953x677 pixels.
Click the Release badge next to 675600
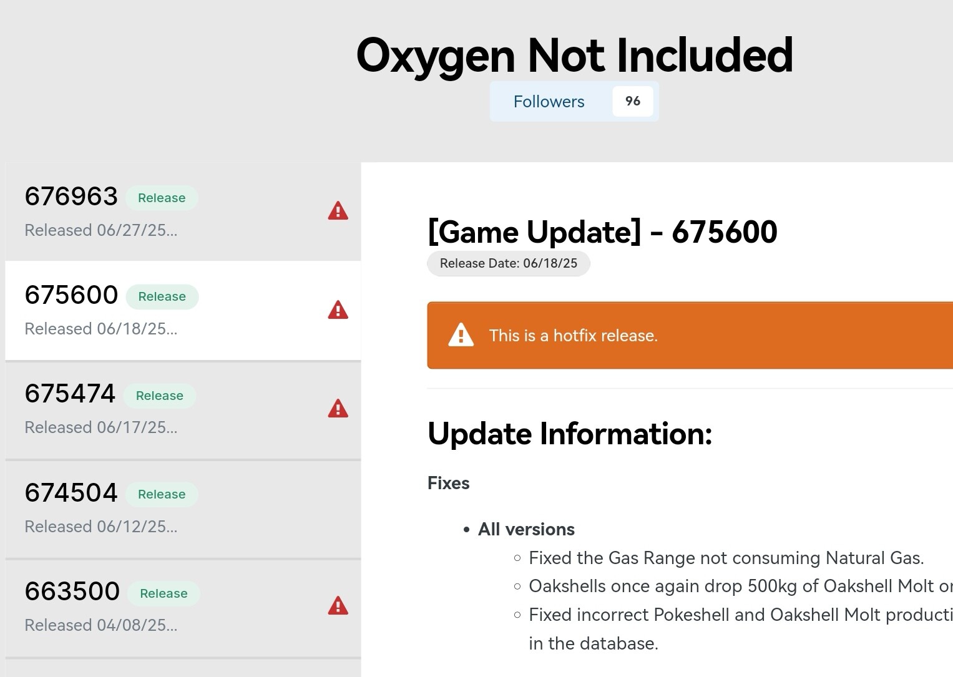tap(162, 296)
